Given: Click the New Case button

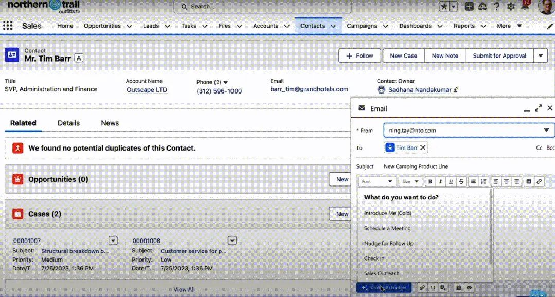Looking at the screenshot, I should point(403,55).
